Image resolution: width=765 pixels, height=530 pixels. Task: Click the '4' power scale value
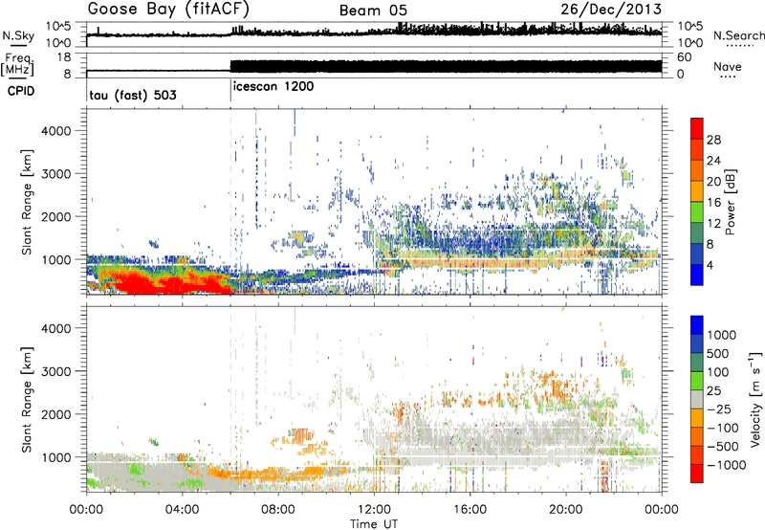pyautogui.click(x=710, y=265)
